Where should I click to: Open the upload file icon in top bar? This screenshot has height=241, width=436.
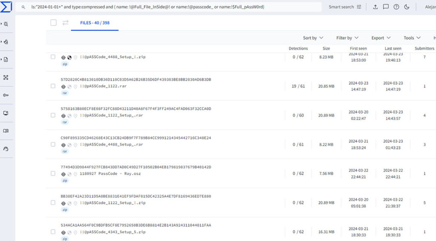(375, 7)
